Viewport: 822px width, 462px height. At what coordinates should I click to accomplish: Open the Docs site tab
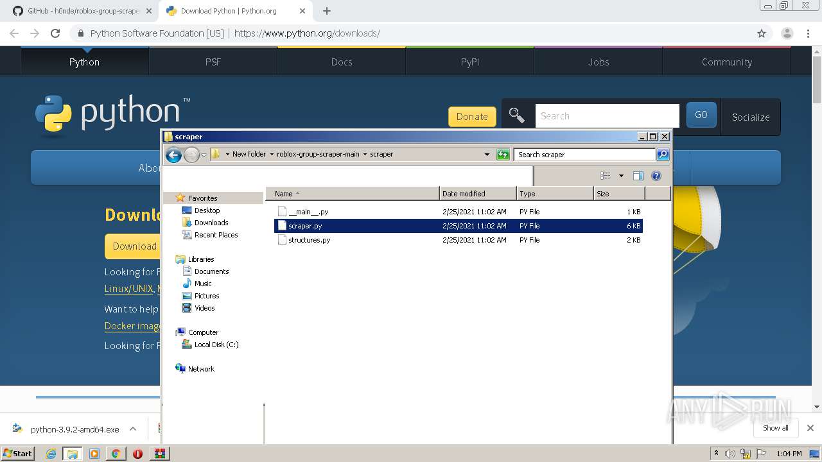point(342,62)
